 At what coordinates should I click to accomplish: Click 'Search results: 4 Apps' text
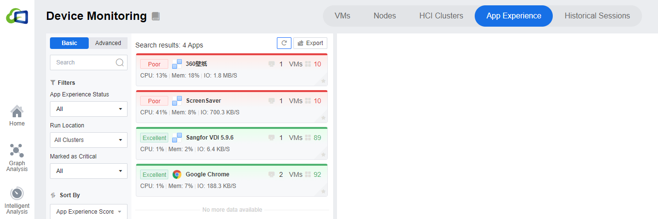(169, 45)
